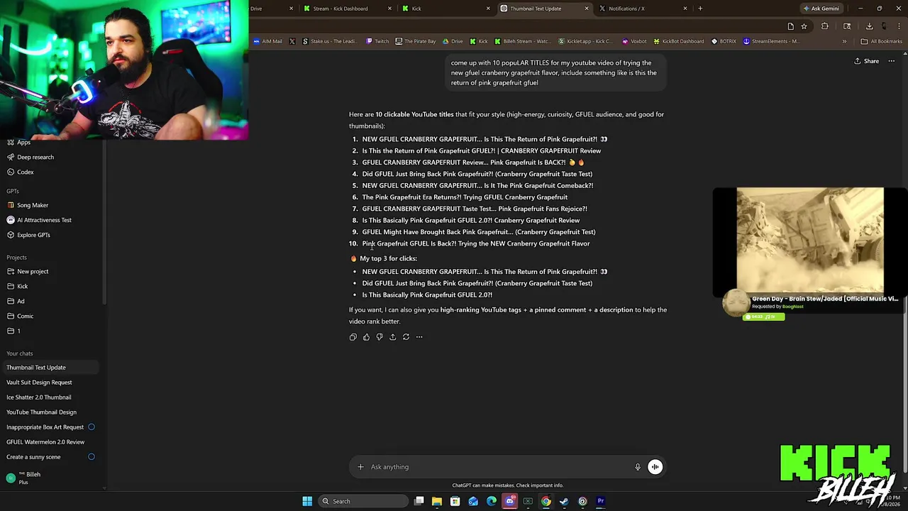Open the Kick project

click(x=18, y=286)
